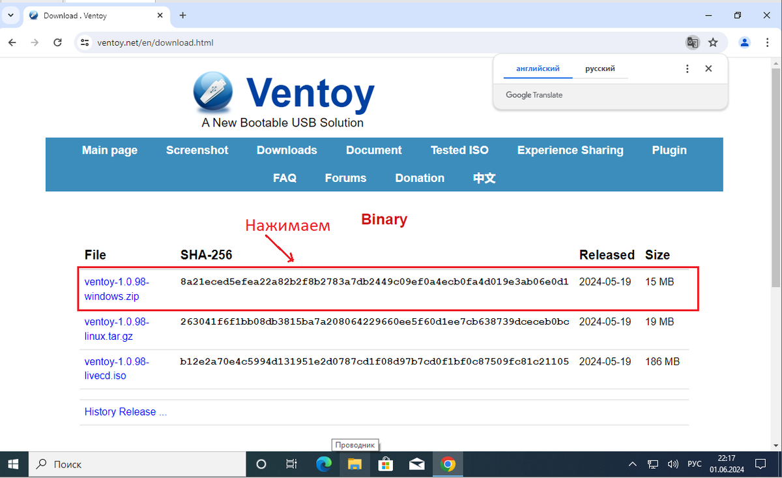This screenshot has height=478, width=782.
Task: Click the 186 MB size cell
Action: coord(662,361)
